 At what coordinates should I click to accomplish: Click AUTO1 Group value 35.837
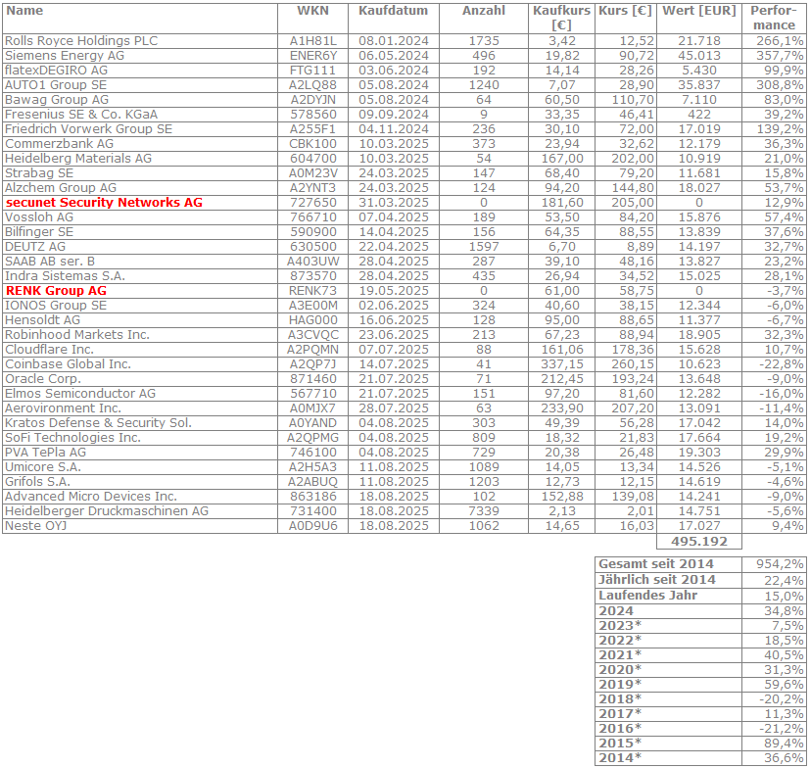(x=699, y=85)
